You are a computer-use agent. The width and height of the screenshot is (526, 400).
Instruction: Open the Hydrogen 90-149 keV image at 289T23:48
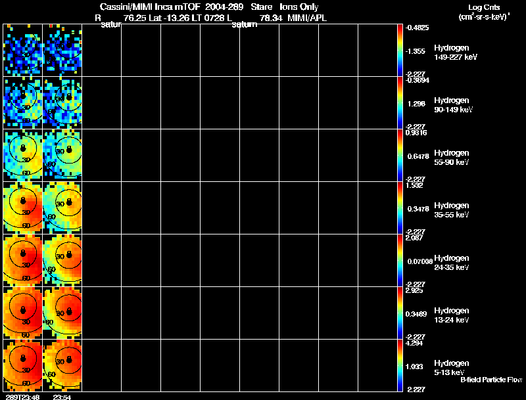[23, 103]
